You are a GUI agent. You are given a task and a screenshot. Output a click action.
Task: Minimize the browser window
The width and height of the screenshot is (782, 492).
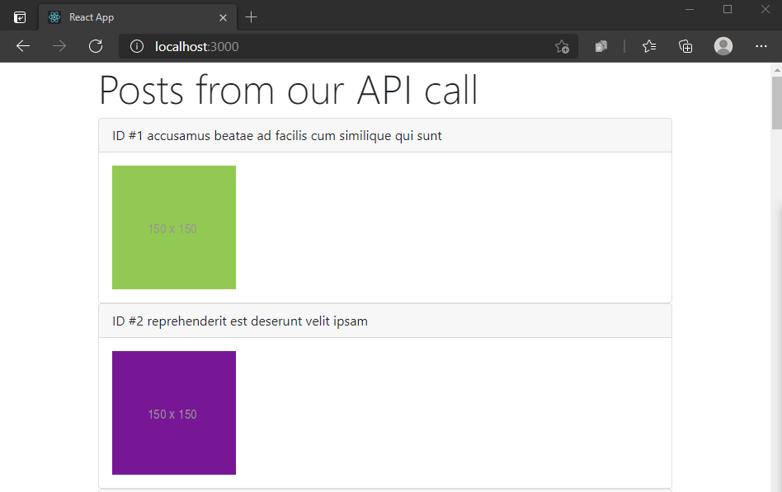[x=690, y=9]
